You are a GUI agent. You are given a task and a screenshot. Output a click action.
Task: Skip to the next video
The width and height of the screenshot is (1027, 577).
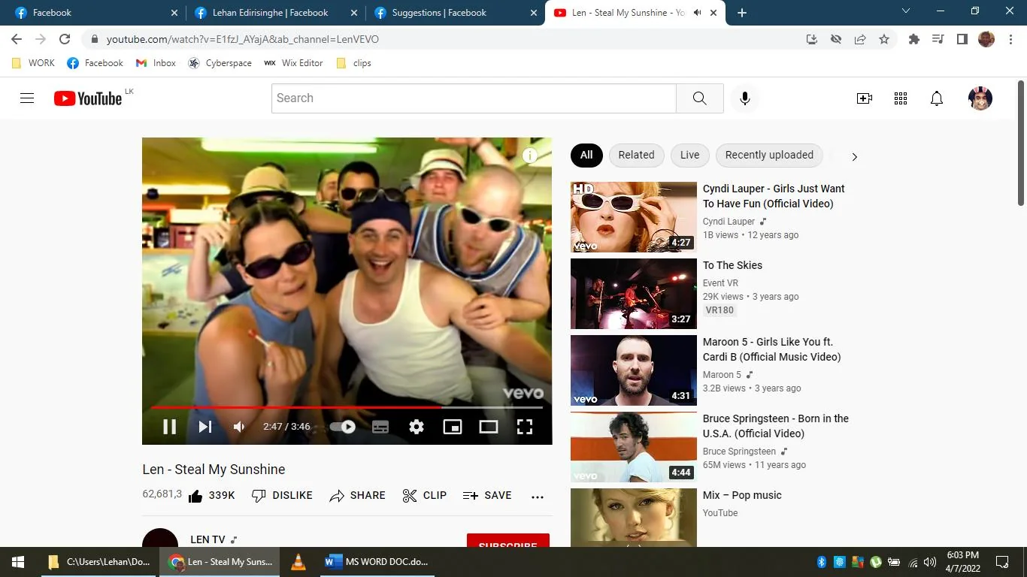pyautogui.click(x=205, y=427)
